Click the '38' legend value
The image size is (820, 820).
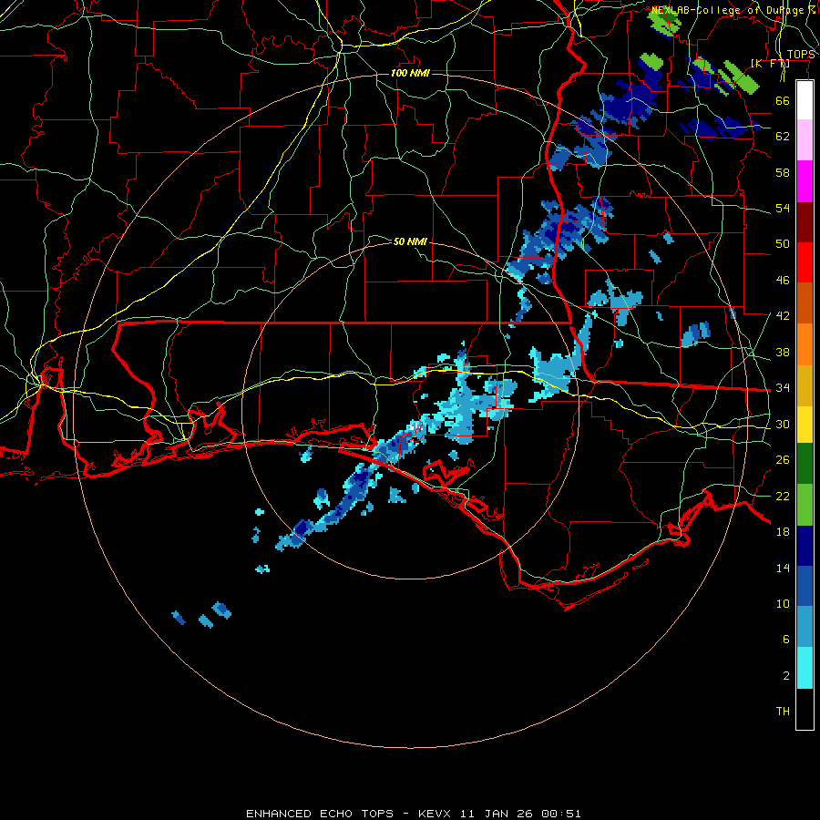pos(783,353)
